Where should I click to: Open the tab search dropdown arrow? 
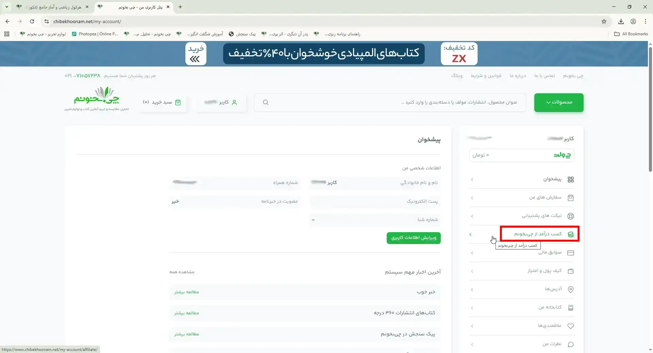click(7, 7)
